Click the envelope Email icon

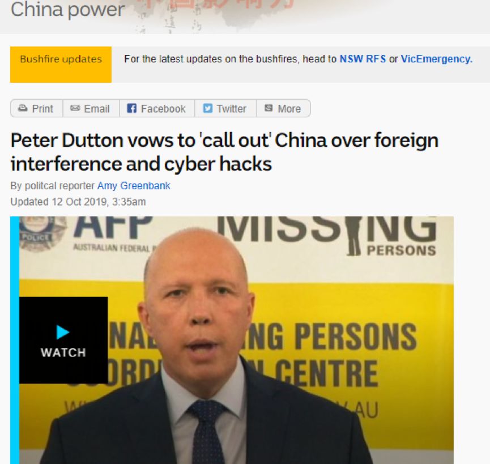(x=75, y=108)
